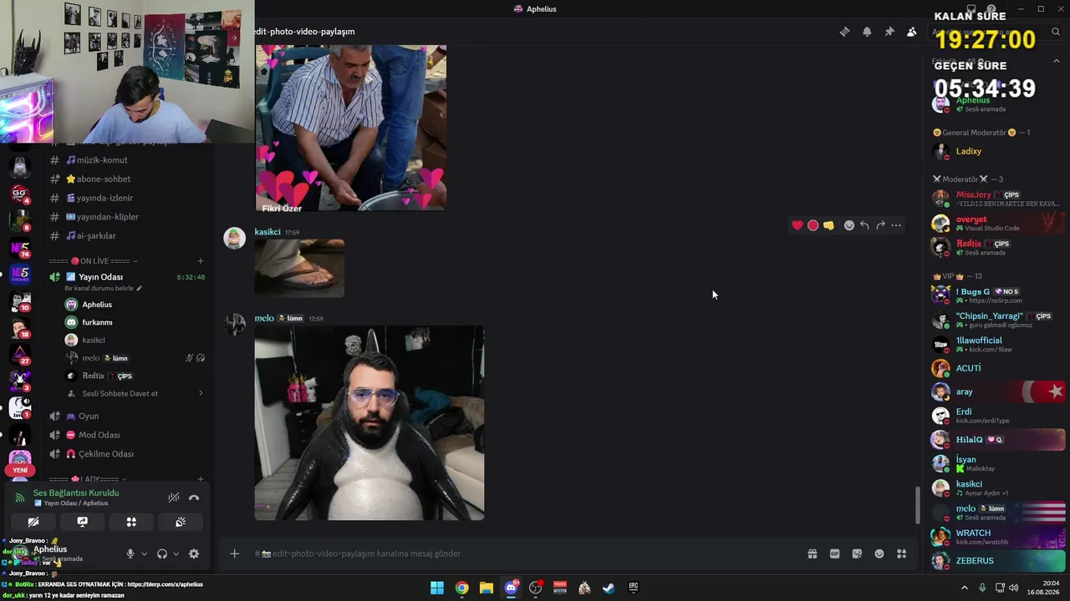1070x601 pixels.
Task: Open the sticker picker
Action: 857,553
